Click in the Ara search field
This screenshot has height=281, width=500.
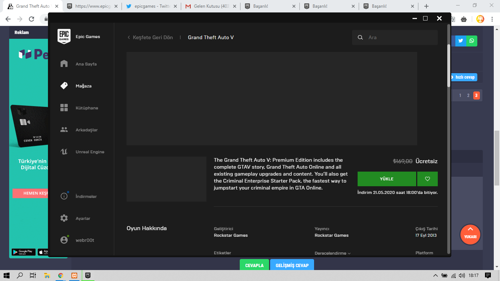click(395, 37)
